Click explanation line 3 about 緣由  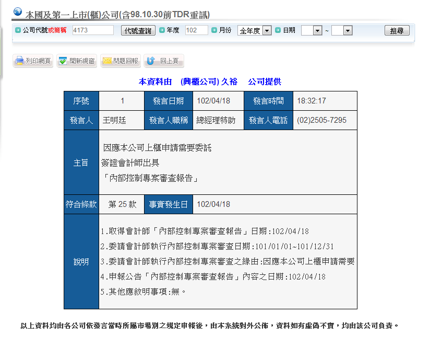pos(228,261)
